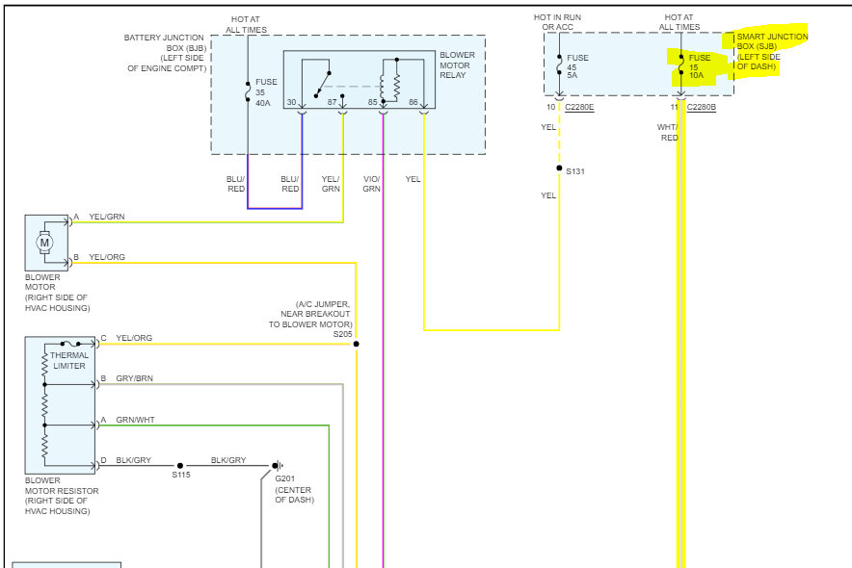Click the VIO/GRN wire label
The image size is (852, 568).
(x=372, y=184)
